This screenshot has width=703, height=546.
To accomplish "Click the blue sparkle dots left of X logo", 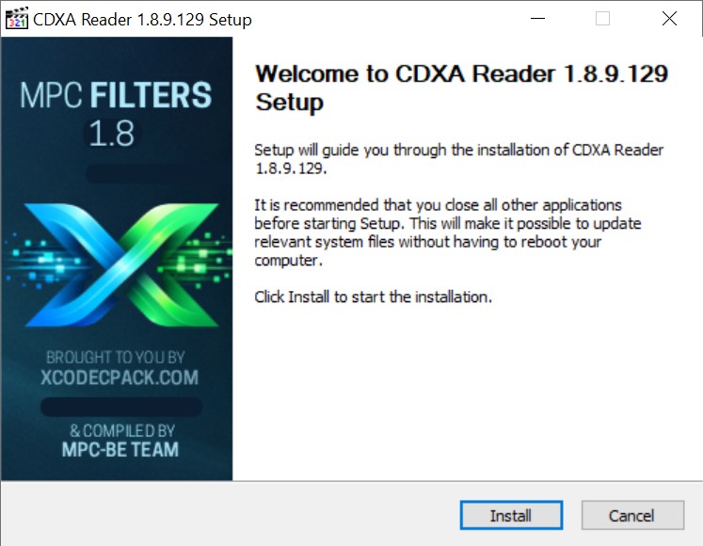I will [41, 261].
